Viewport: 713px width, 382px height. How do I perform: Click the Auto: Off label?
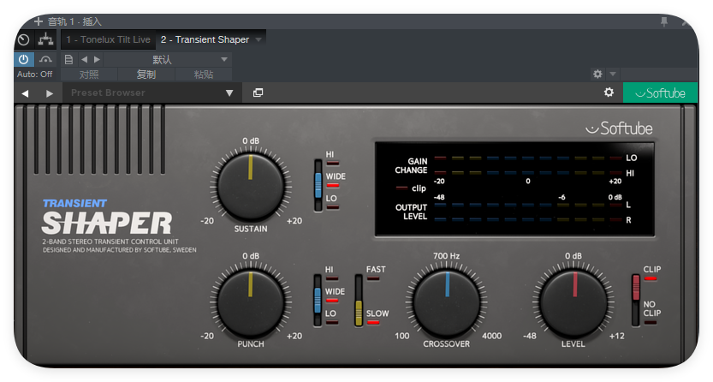34,75
